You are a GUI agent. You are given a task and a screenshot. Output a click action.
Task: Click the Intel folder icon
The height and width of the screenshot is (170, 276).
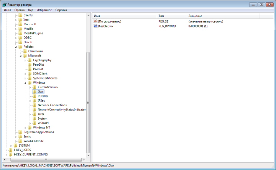pos(20,19)
